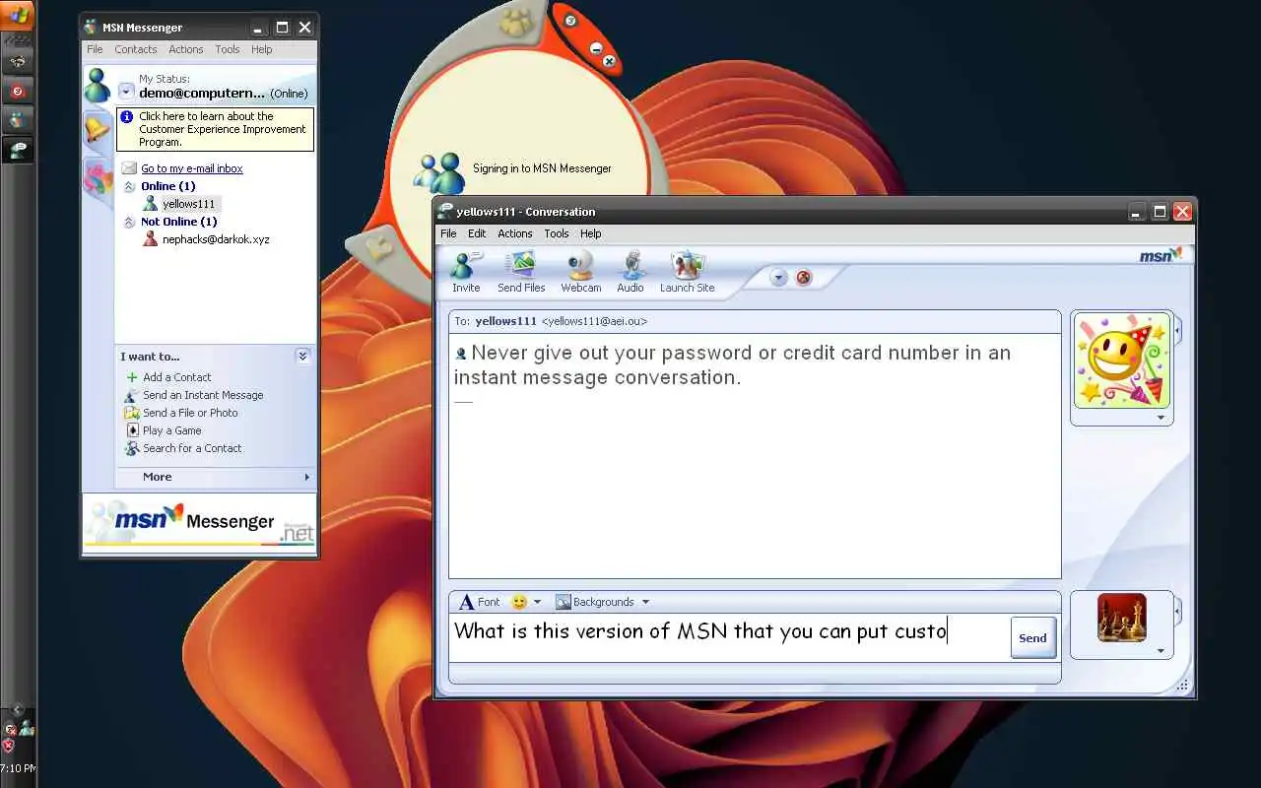Click the minus button on orange sign-in dial
The width and height of the screenshot is (1261, 788).
(596, 48)
